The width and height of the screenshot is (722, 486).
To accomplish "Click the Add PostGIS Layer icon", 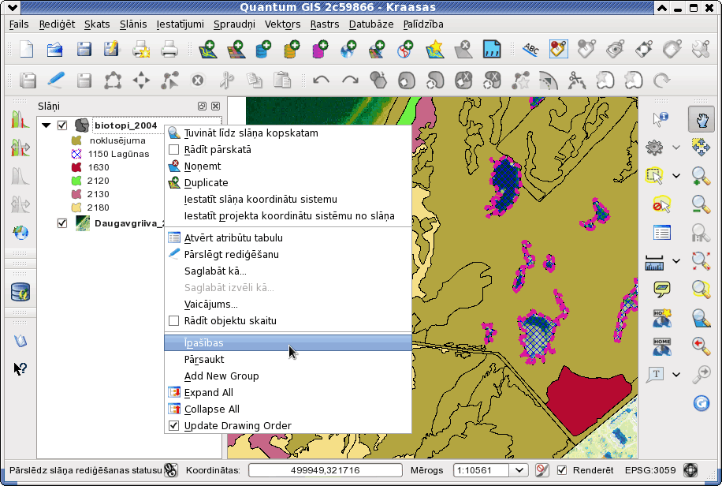I will (x=263, y=50).
